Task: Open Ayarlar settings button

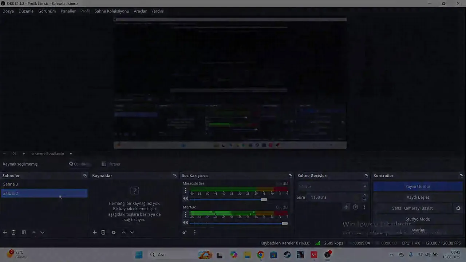Action: point(418,230)
